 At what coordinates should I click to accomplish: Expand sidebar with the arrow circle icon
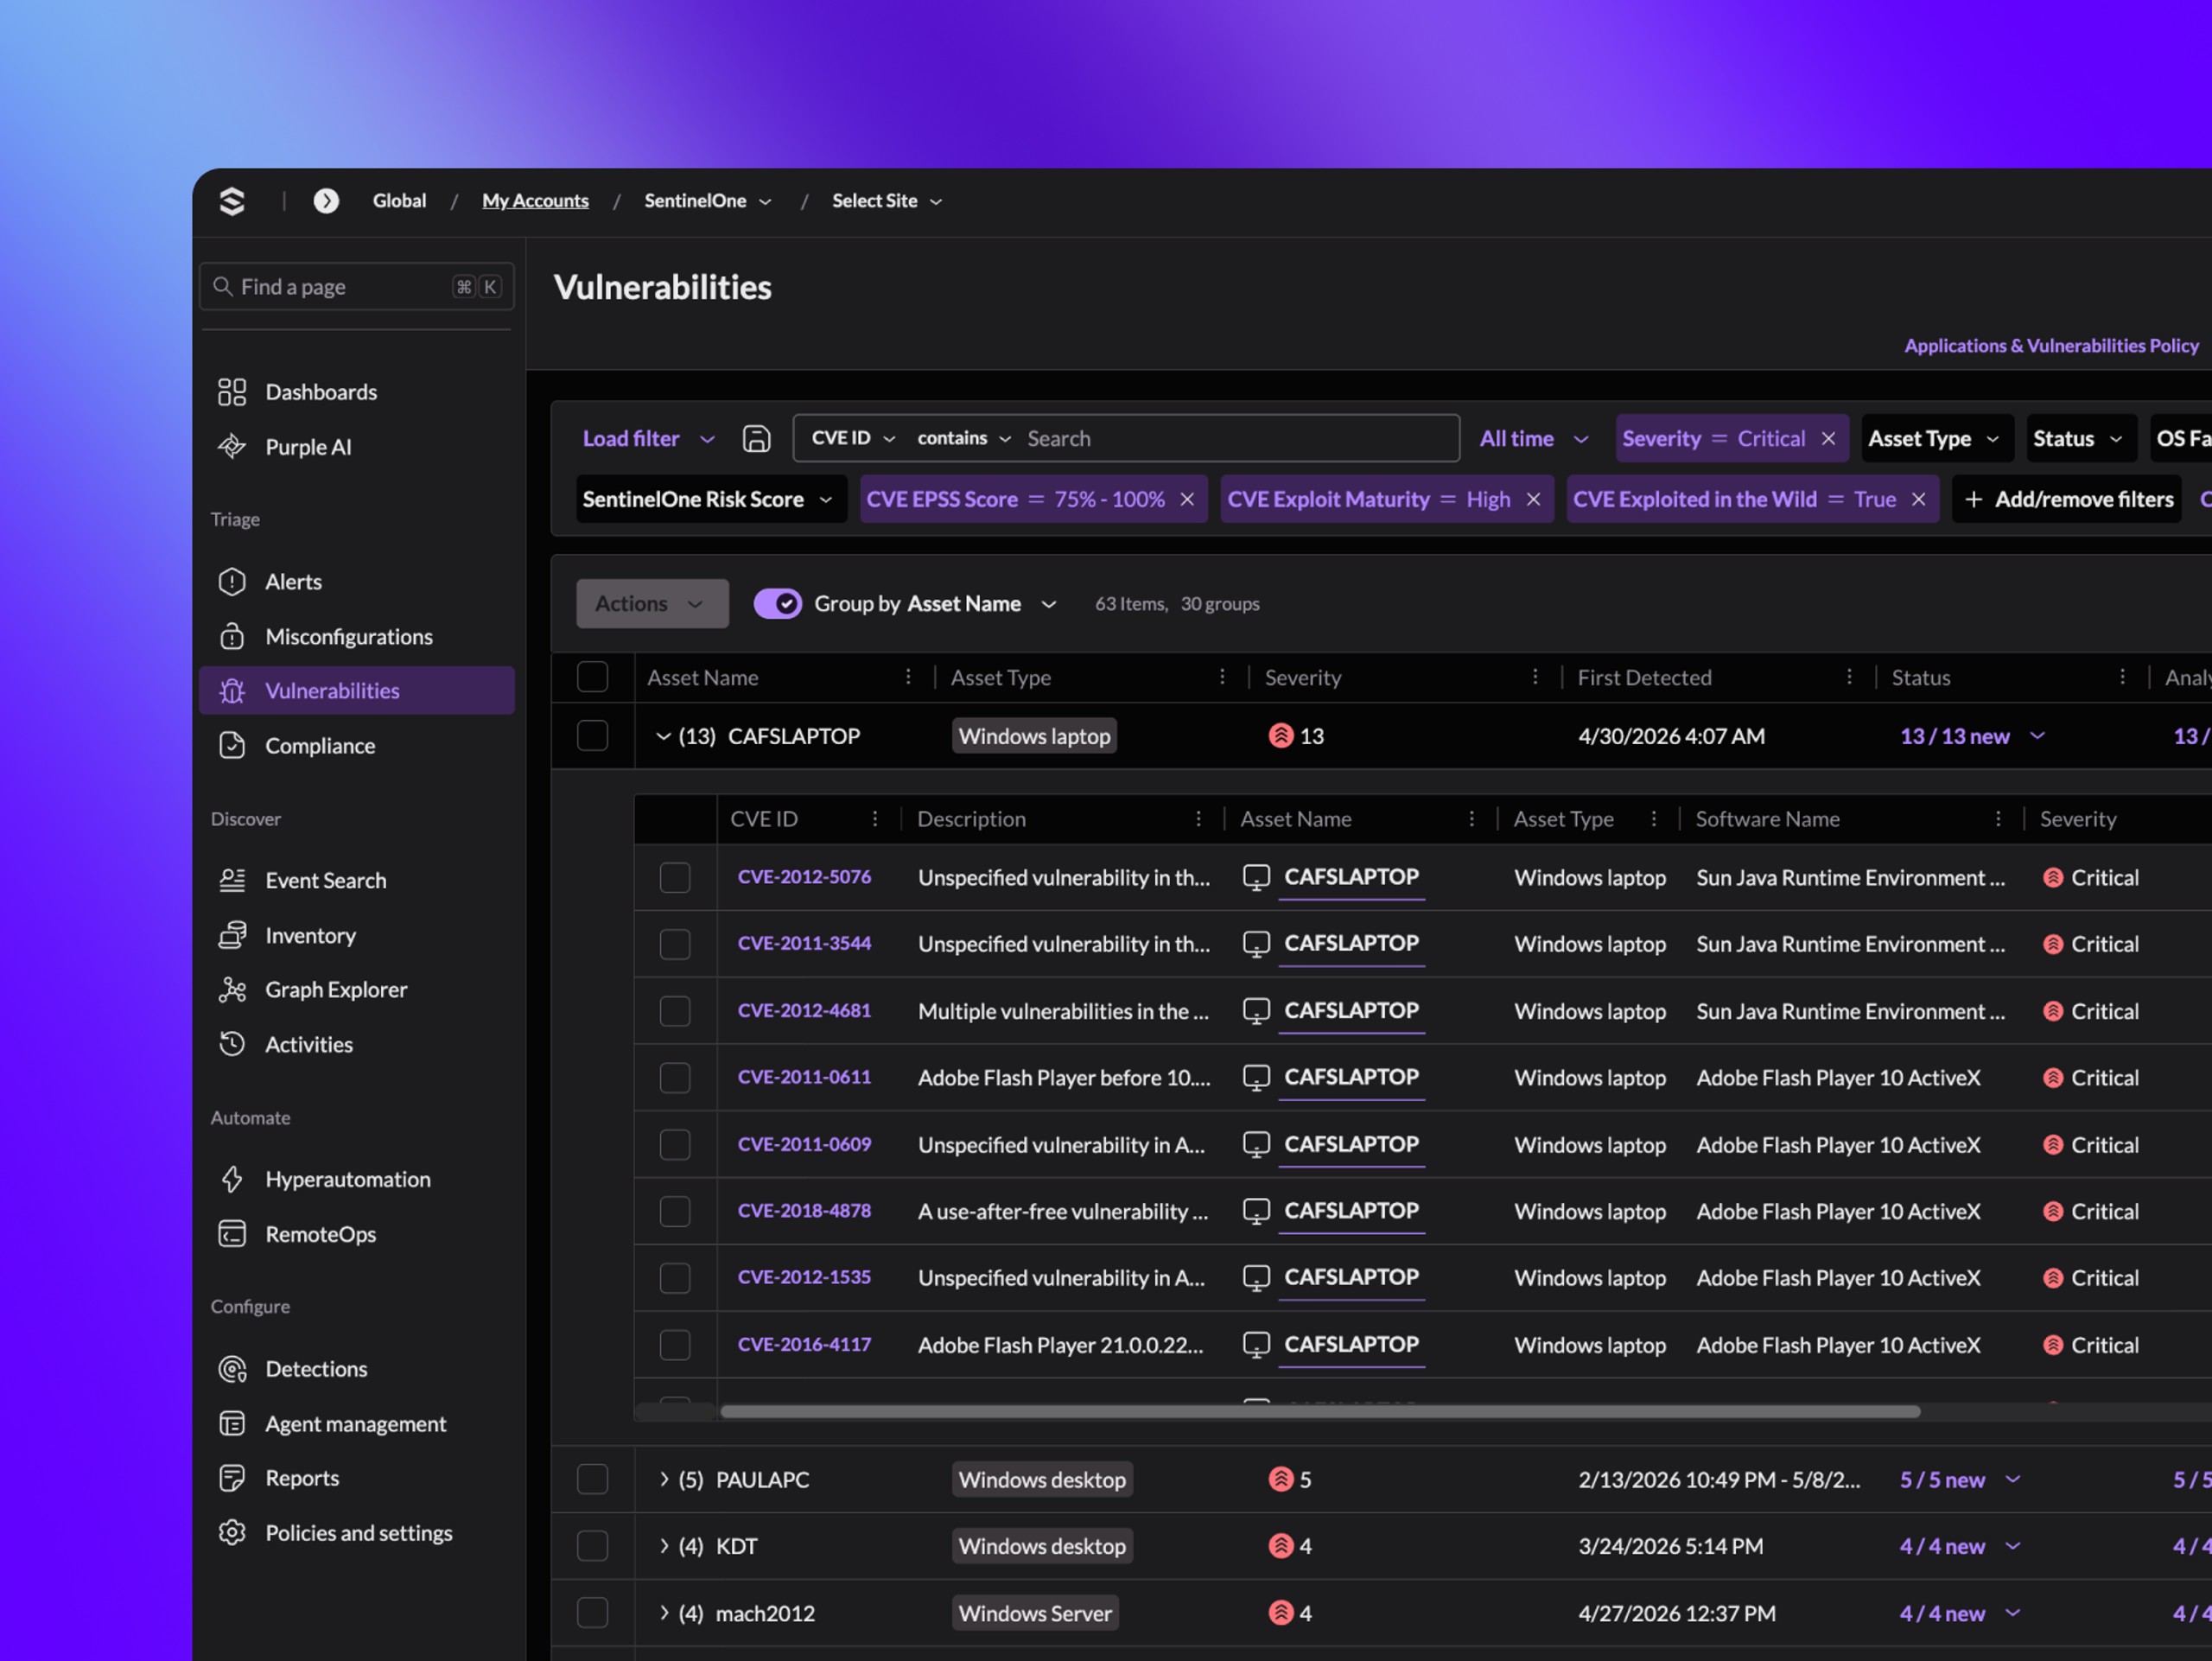click(x=326, y=201)
